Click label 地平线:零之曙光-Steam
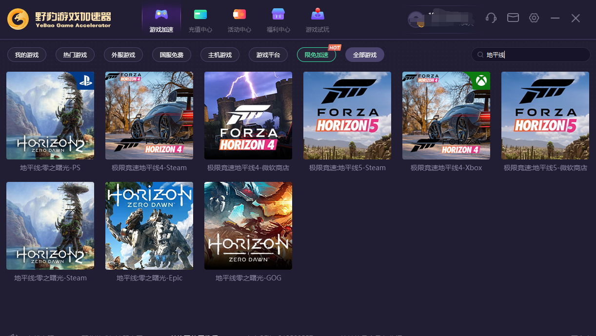596x336 pixels. (x=50, y=278)
